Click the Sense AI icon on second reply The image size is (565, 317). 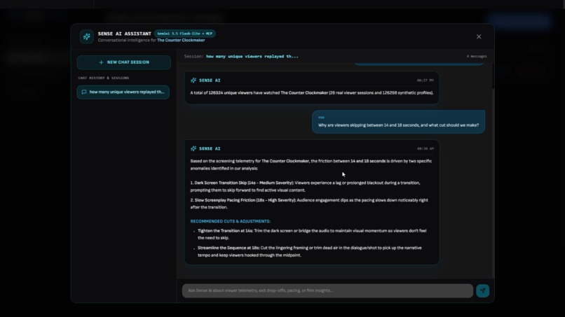[x=193, y=148]
